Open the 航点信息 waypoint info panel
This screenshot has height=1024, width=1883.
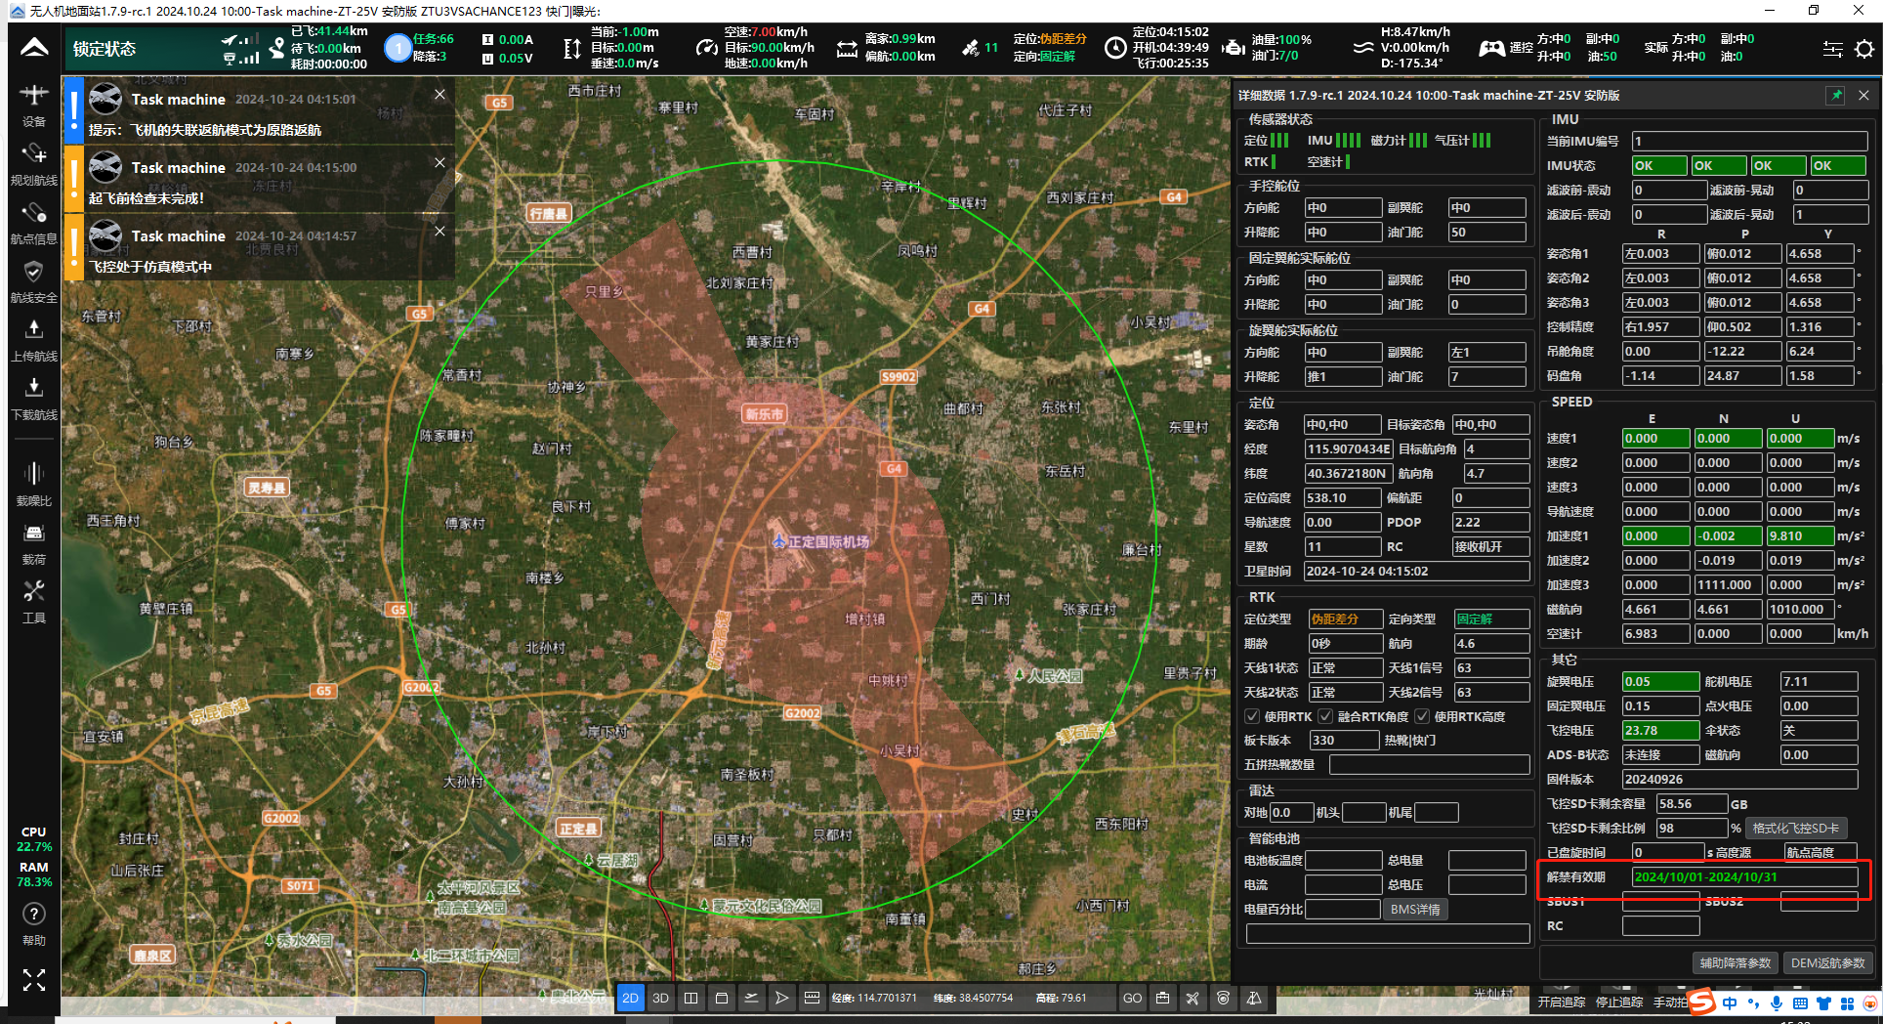tap(34, 223)
